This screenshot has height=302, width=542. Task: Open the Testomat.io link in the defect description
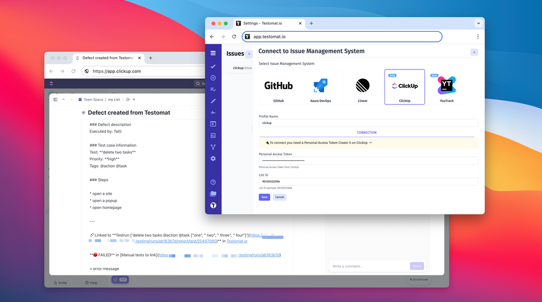[237, 241]
